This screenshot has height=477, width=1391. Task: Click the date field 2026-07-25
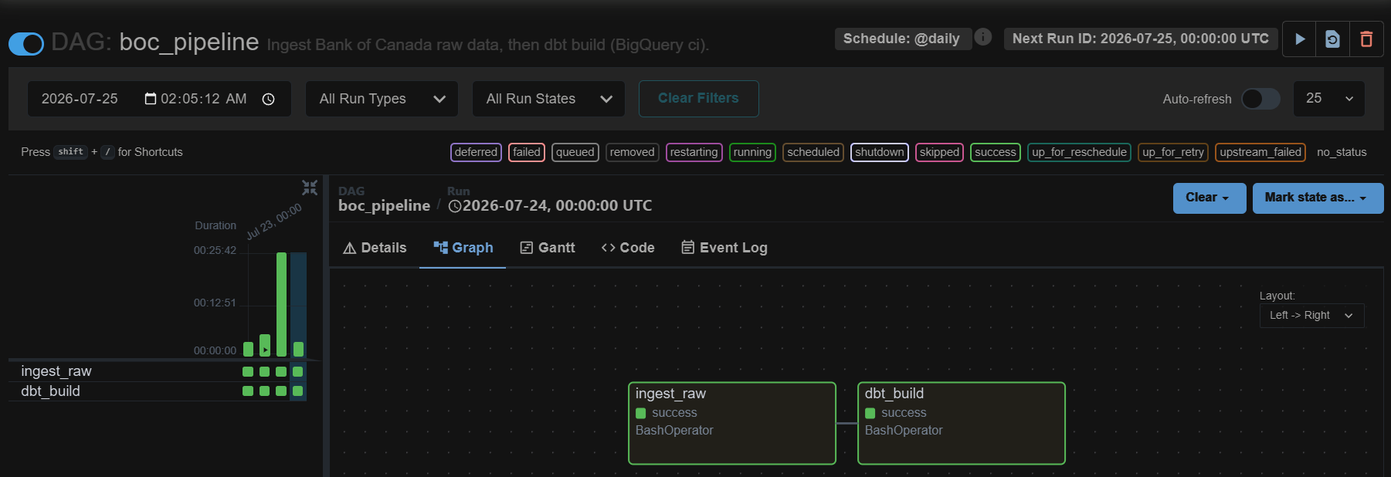tap(80, 99)
